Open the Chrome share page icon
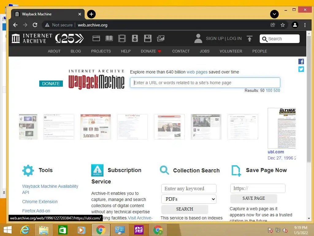The image size is (314, 236). 273,25
